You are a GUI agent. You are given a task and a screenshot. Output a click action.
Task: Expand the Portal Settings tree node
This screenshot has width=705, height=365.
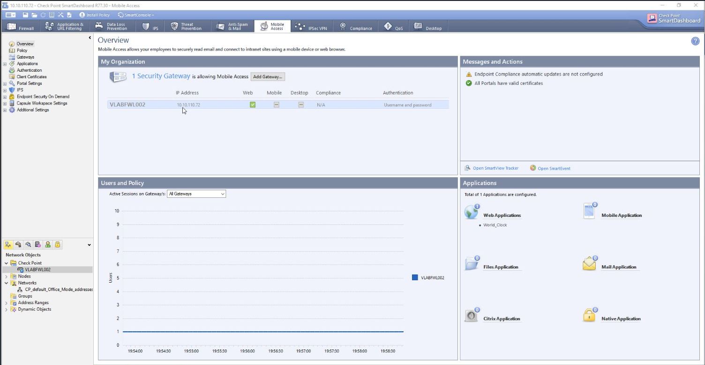click(x=5, y=83)
